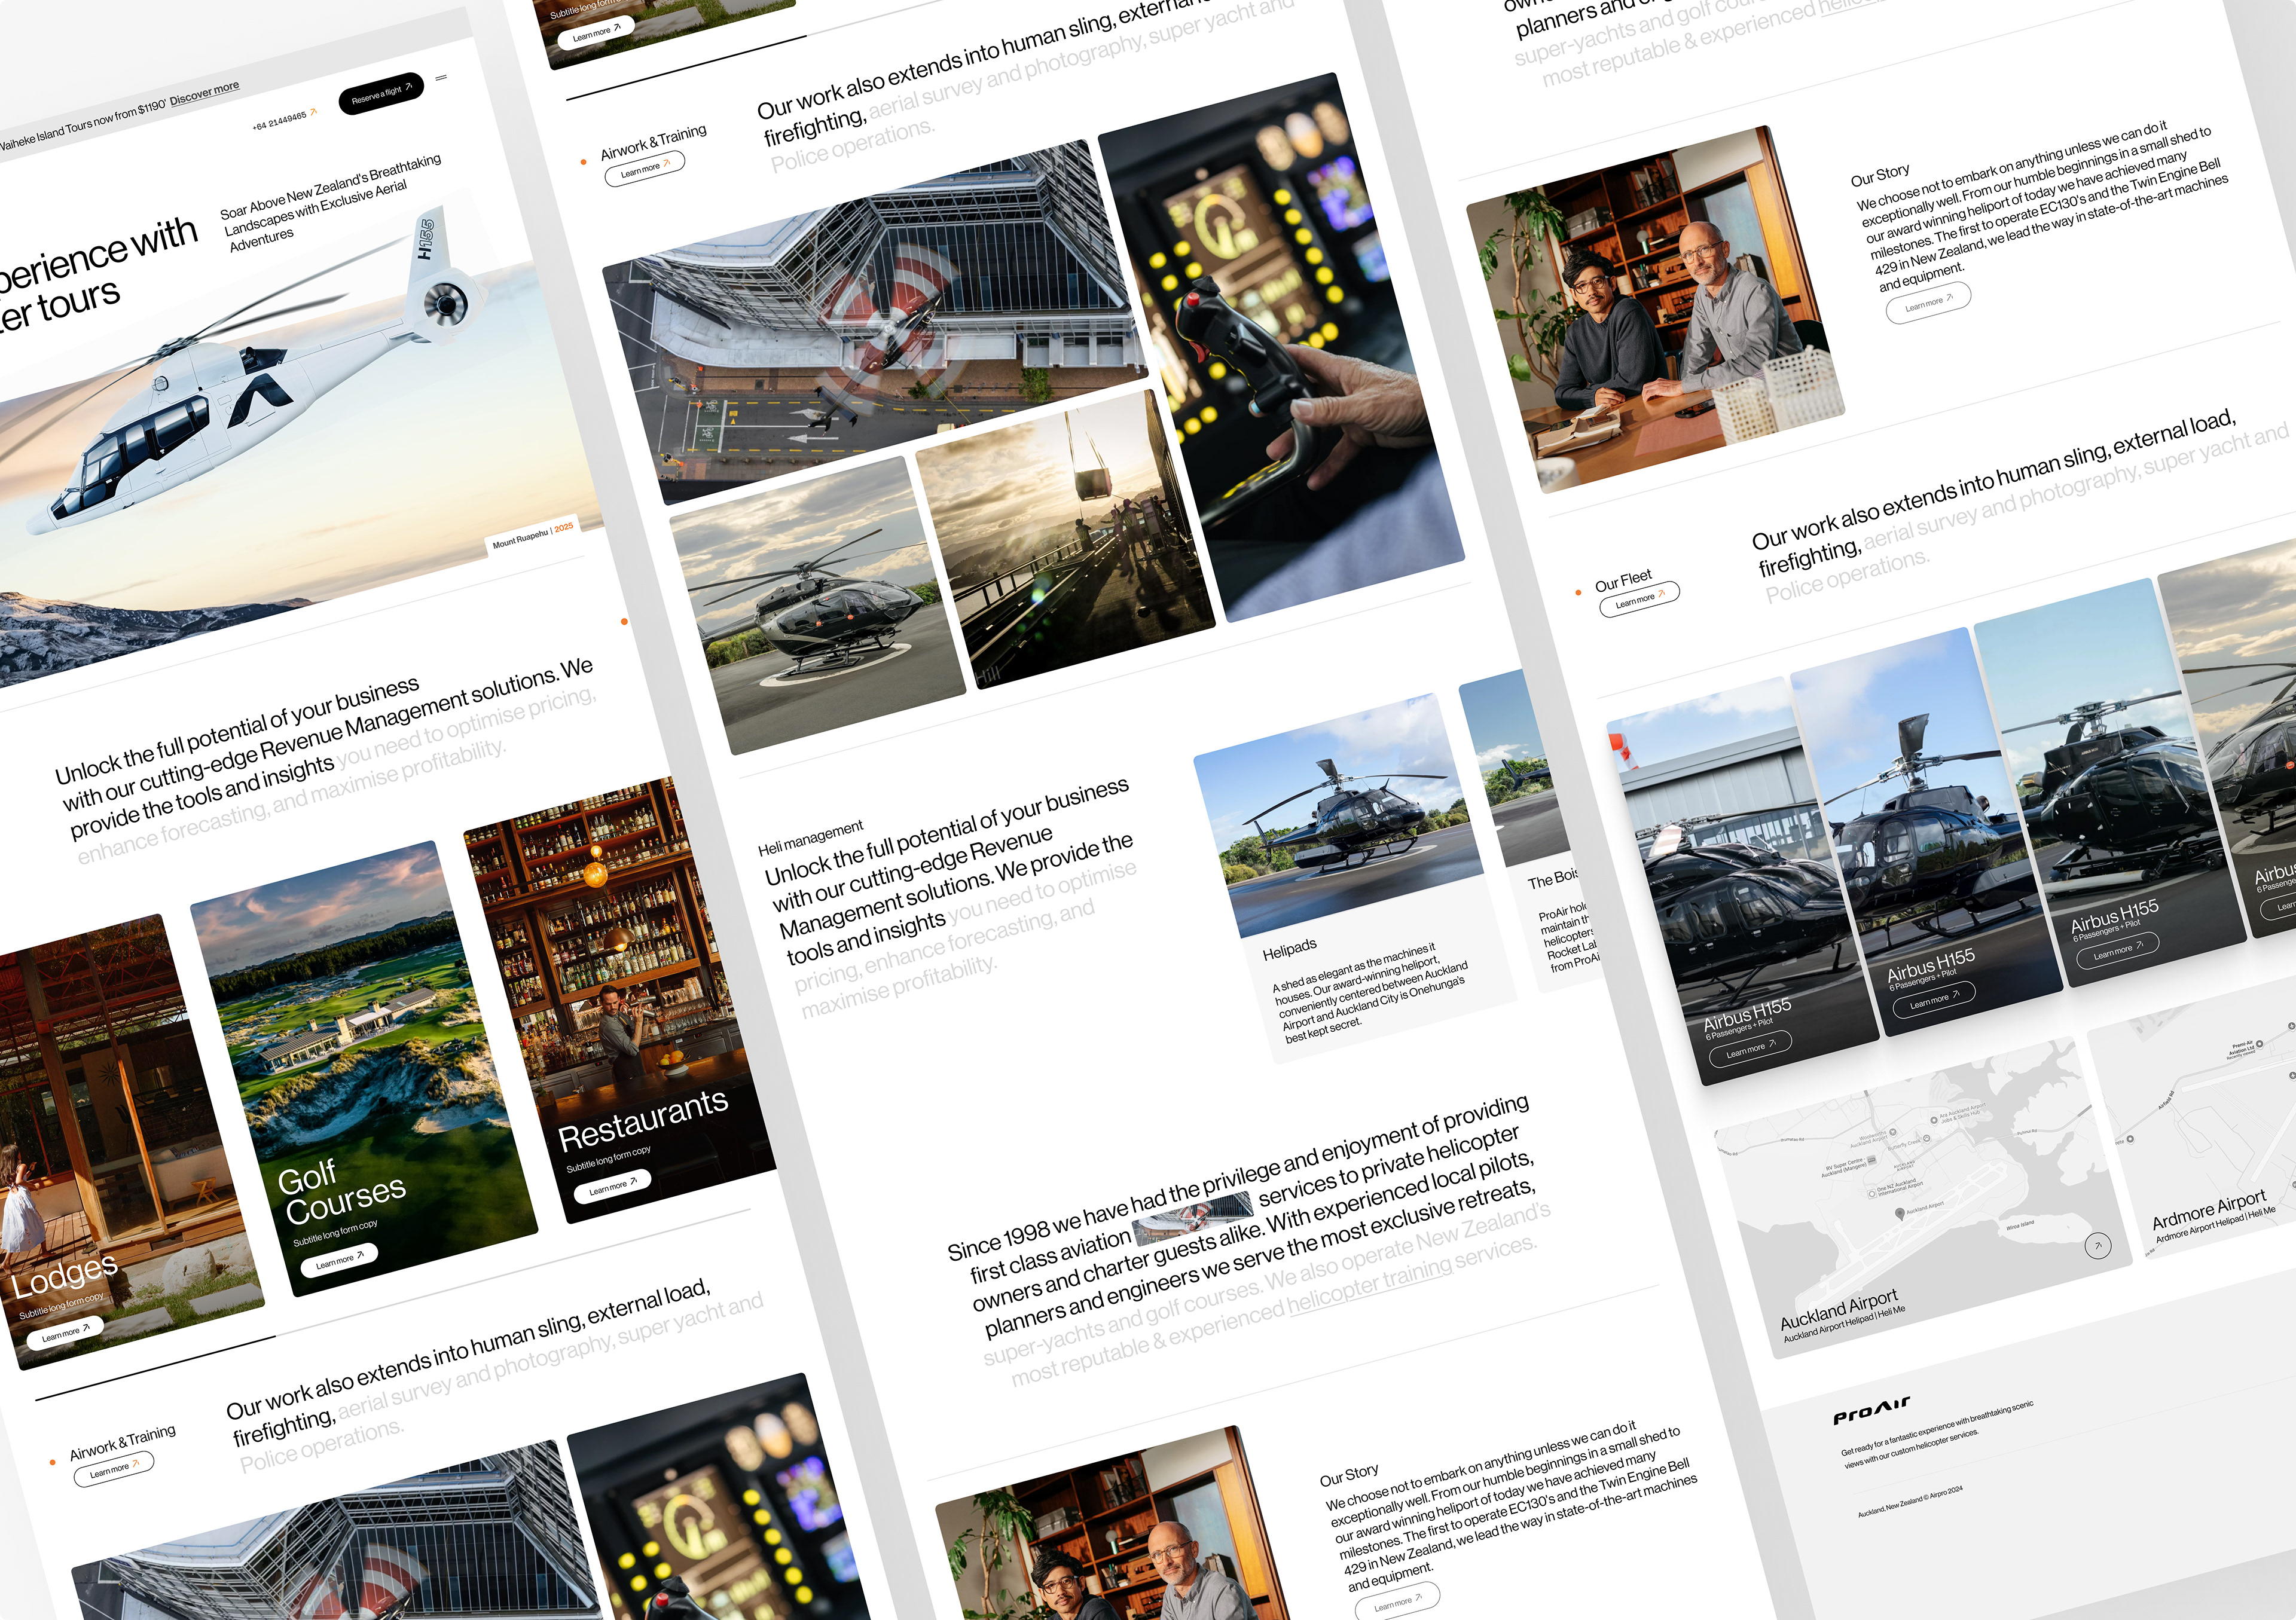Click the Premi-Air Aviation Ltd pin on Ardmore map
Screen dimensions: 2296x1620
pos(2259,1044)
